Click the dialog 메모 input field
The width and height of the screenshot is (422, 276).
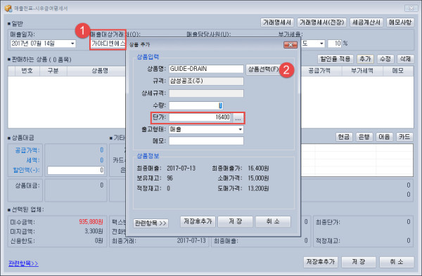tap(206, 141)
